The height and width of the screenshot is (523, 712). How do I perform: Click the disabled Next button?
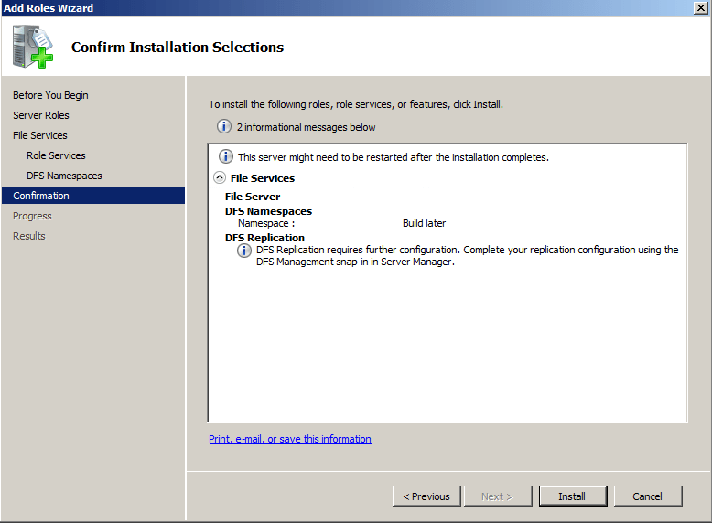tap(497, 496)
